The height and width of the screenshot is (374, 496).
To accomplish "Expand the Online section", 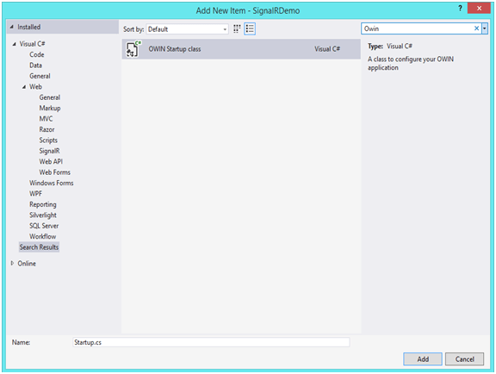I will (x=12, y=263).
